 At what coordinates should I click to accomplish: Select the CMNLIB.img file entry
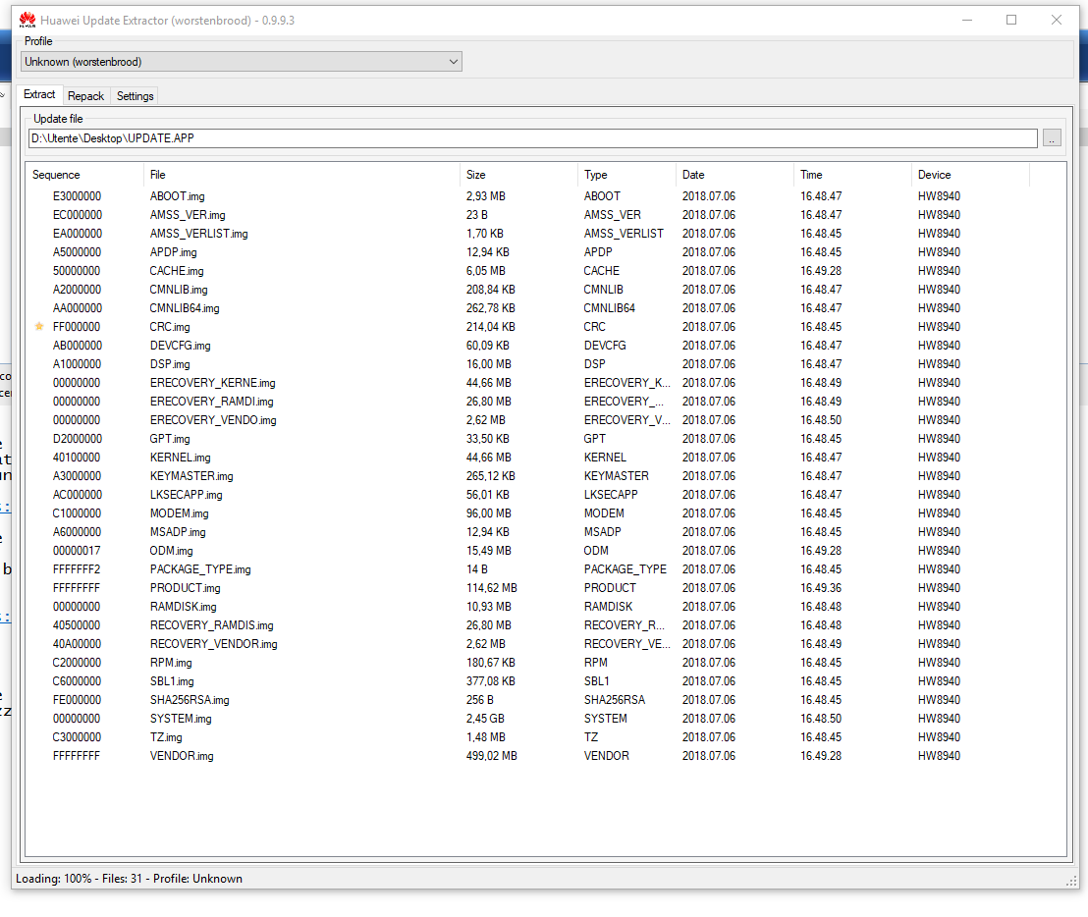179,290
